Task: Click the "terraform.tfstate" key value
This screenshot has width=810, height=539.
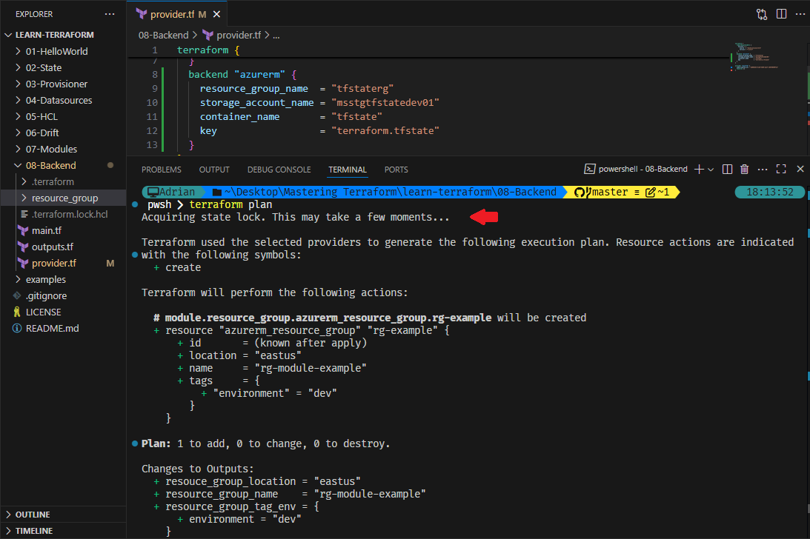Action: pyautogui.click(x=385, y=130)
